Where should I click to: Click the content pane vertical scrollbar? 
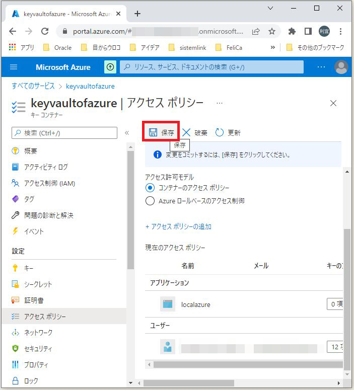347,300
